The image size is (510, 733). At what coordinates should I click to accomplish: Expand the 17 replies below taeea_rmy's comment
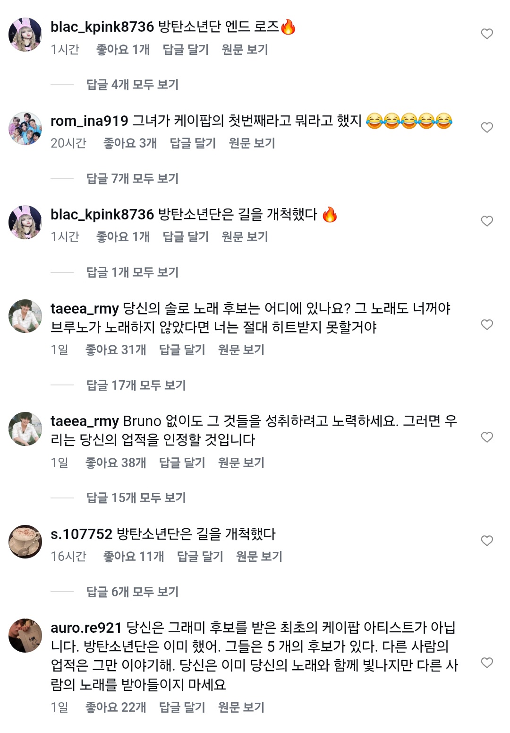137,386
